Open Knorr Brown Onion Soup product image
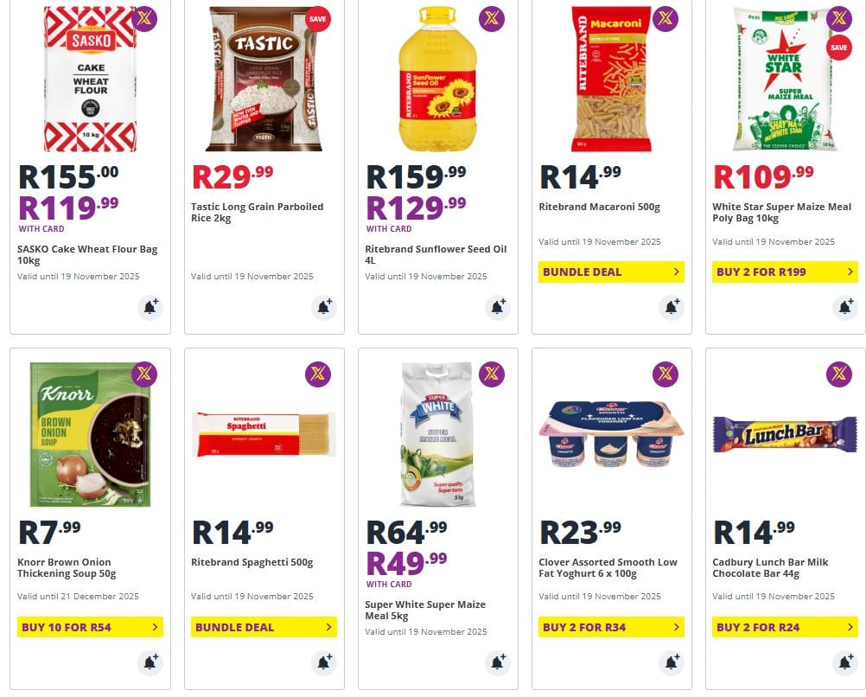This screenshot has width=866, height=697. 90,437
